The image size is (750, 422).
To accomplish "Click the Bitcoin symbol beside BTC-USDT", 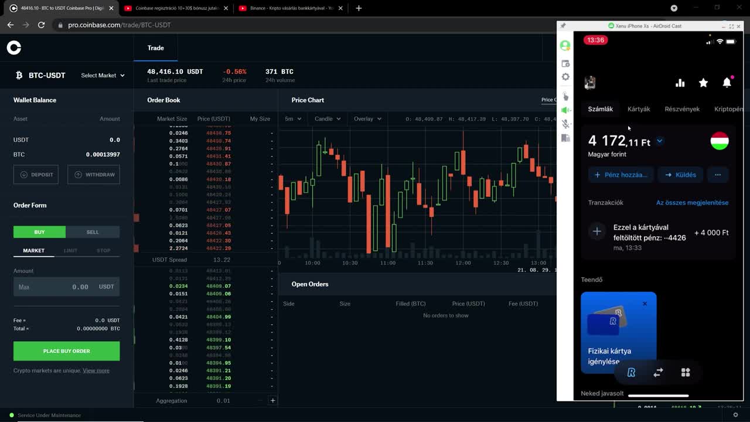I will [19, 75].
